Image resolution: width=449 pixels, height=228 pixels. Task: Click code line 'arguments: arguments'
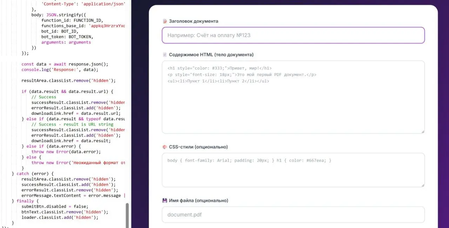66,42
